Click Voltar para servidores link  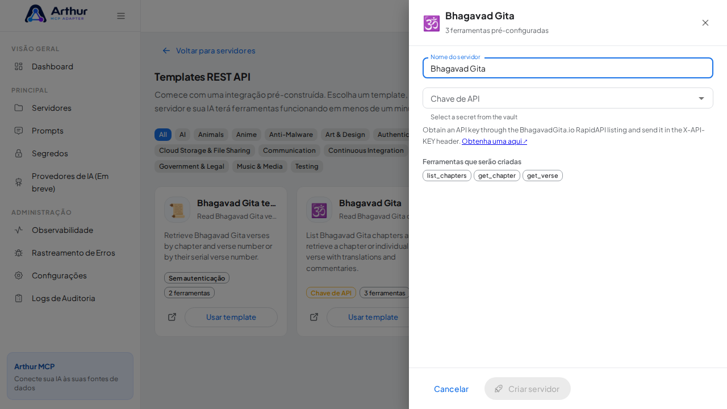209,51
